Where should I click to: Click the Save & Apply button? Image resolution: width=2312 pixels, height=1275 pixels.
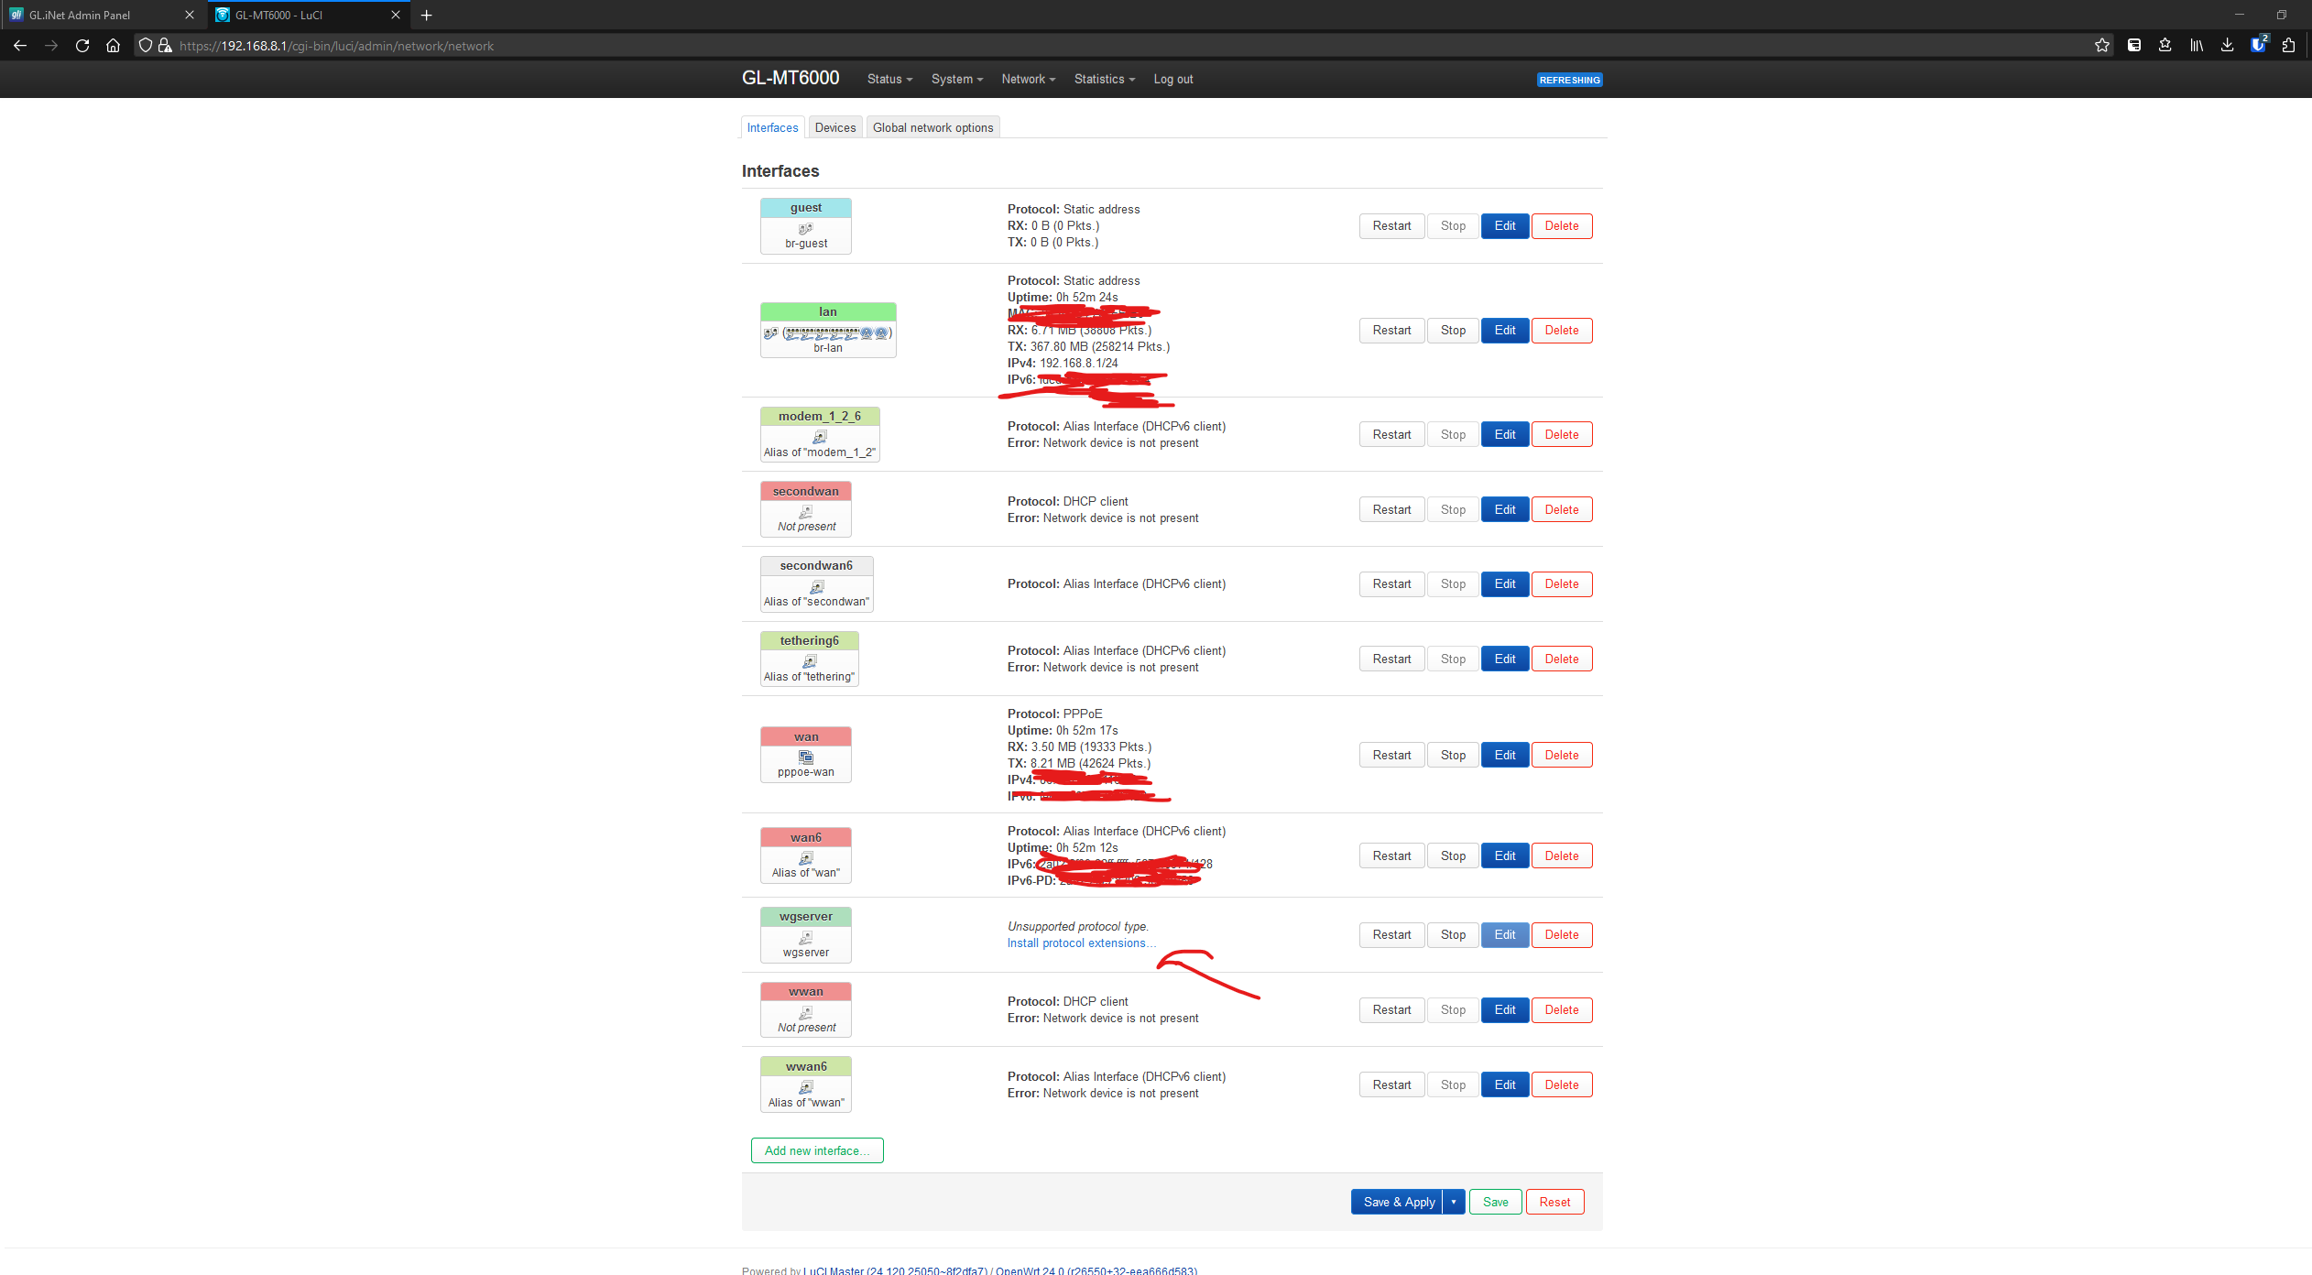[x=1398, y=1202]
